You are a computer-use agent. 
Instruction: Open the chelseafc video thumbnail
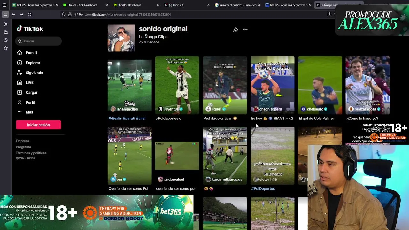tap(320, 85)
